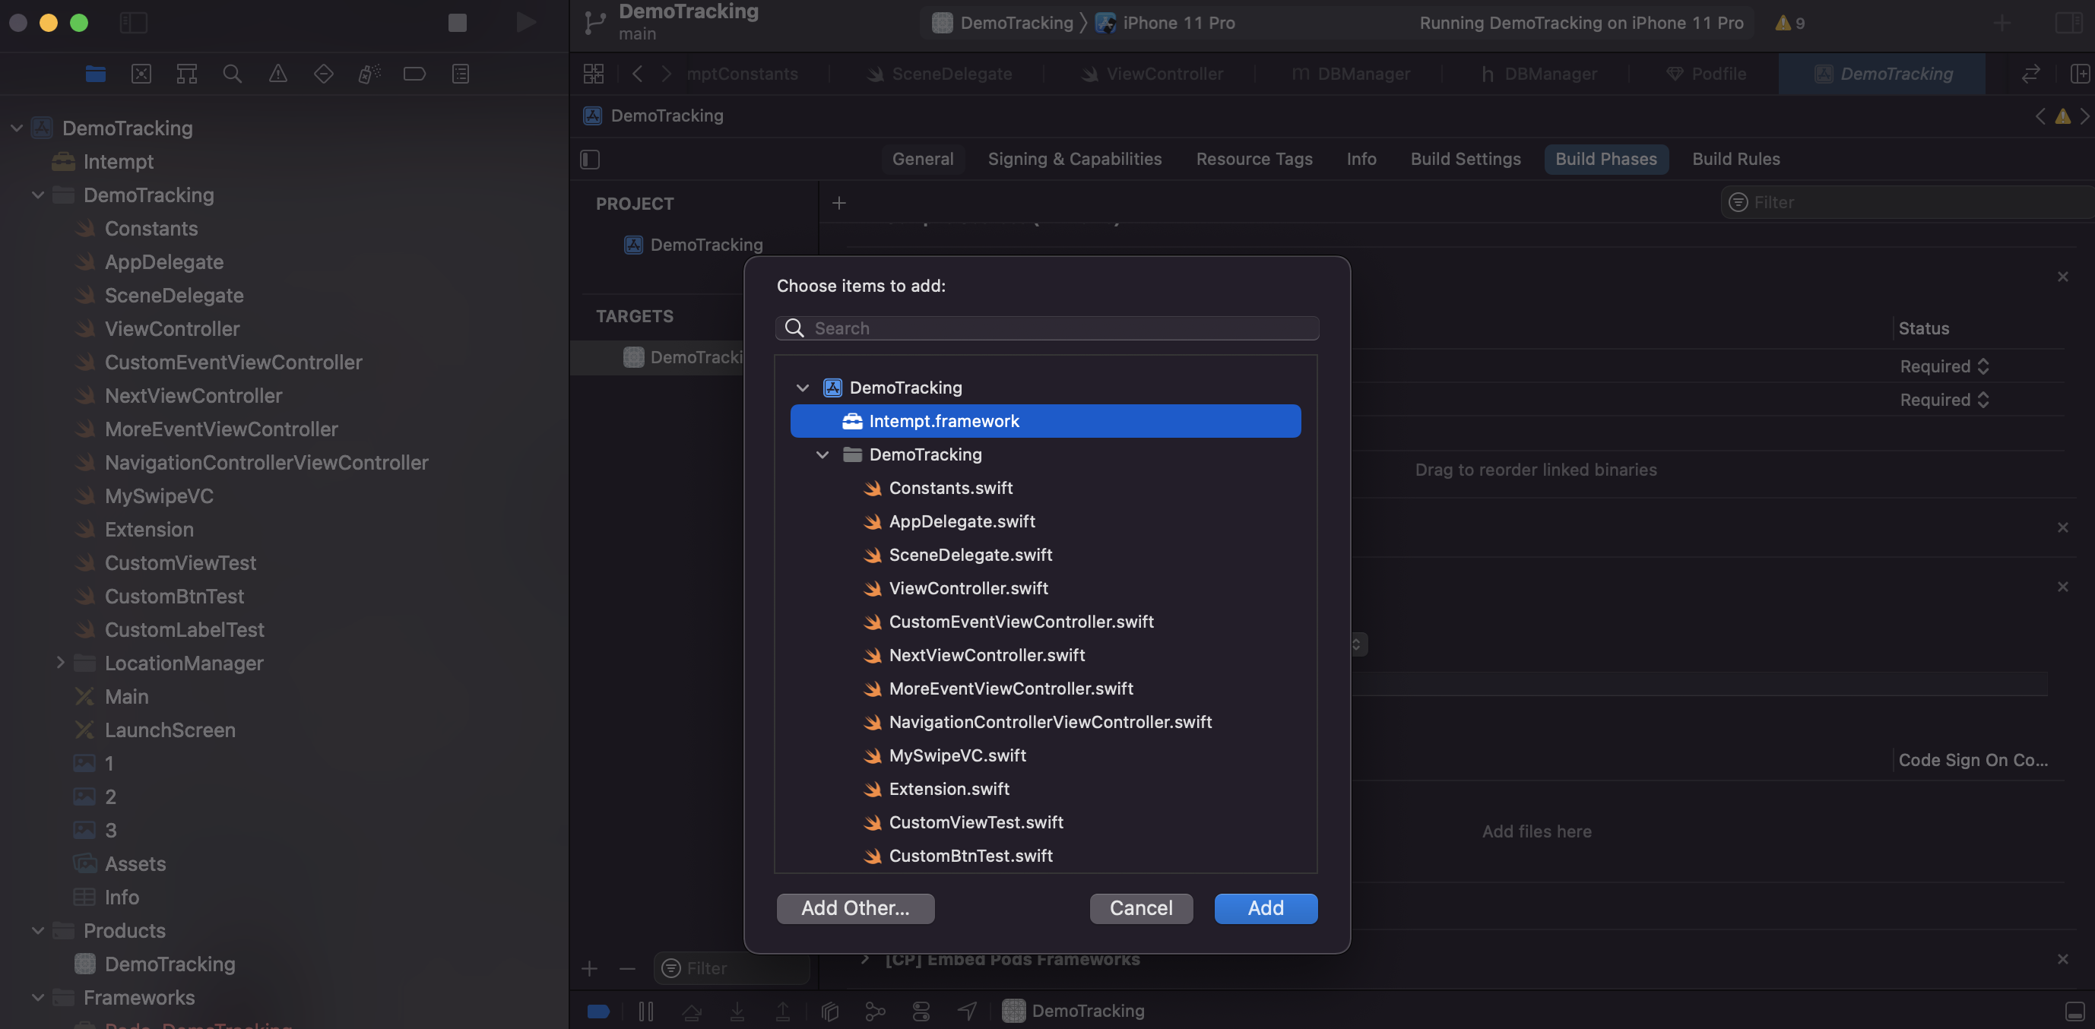The width and height of the screenshot is (2095, 1029).
Task: Open the Find navigator magnifier icon
Action: [x=232, y=74]
